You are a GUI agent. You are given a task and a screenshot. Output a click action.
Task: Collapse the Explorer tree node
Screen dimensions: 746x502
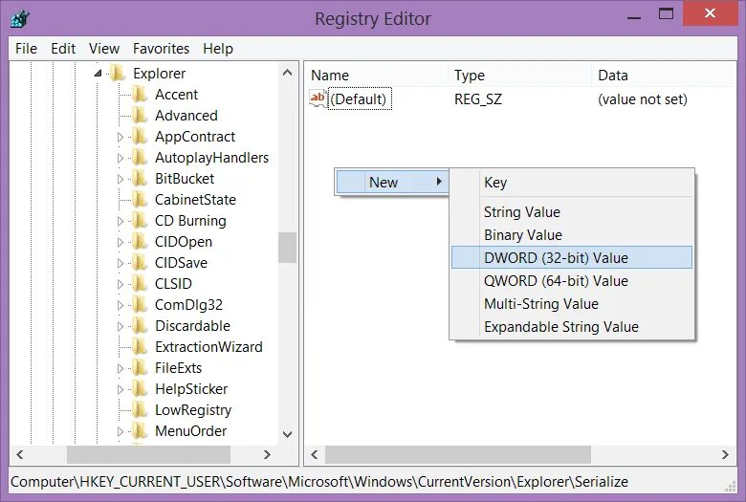tap(98, 74)
